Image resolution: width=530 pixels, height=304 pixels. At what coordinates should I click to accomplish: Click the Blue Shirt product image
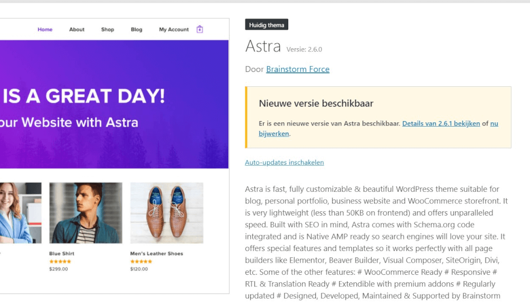point(86,213)
